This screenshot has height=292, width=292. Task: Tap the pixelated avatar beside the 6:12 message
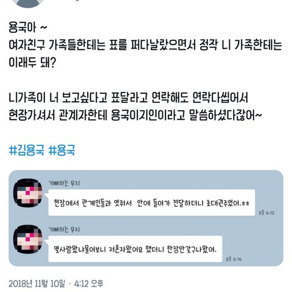click(x=28, y=193)
